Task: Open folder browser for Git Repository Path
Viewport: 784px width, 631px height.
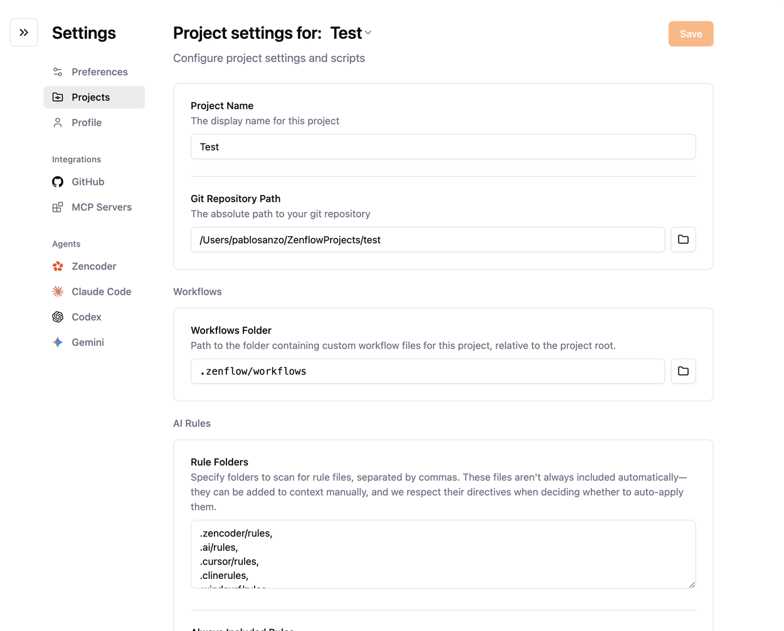Action: tap(683, 239)
